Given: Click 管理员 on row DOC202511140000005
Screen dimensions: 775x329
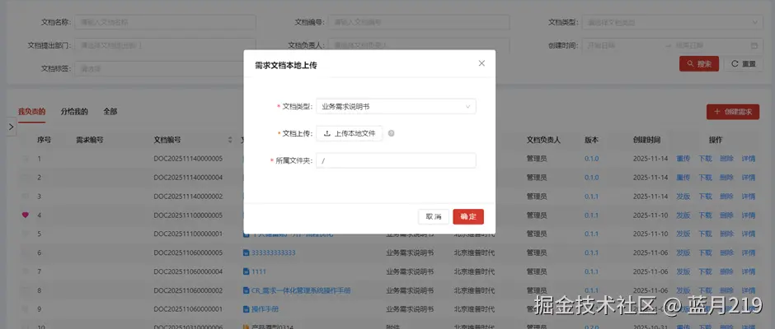Looking at the screenshot, I should coord(537,159).
